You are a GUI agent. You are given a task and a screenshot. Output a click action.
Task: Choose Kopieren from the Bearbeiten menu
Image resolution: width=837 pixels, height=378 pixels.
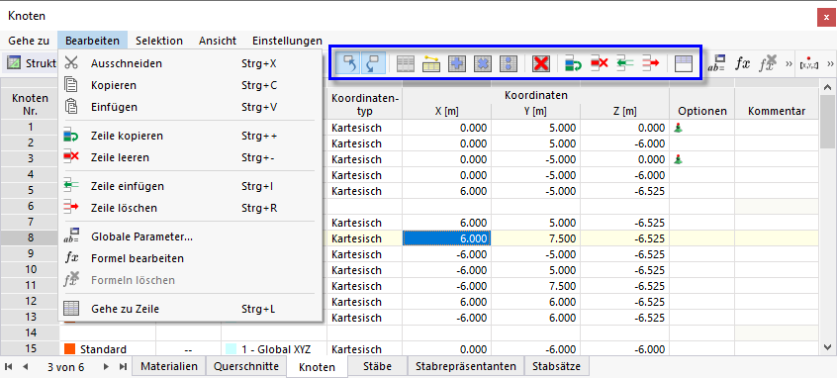190,85
